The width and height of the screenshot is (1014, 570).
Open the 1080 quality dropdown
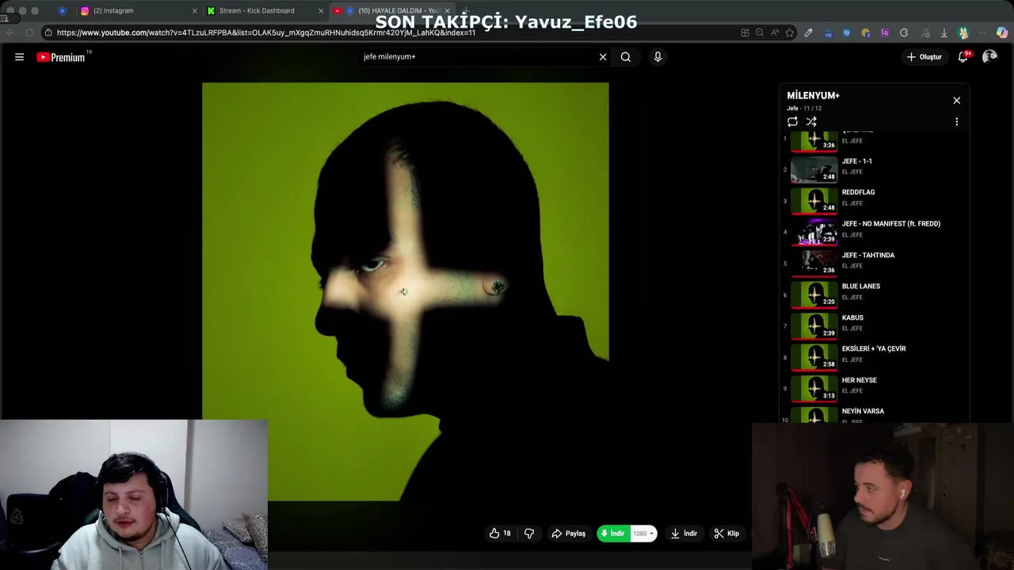click(x=642, y=534)
